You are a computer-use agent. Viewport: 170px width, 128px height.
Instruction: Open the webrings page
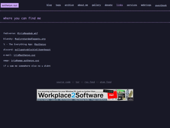[x=146, y=5]
